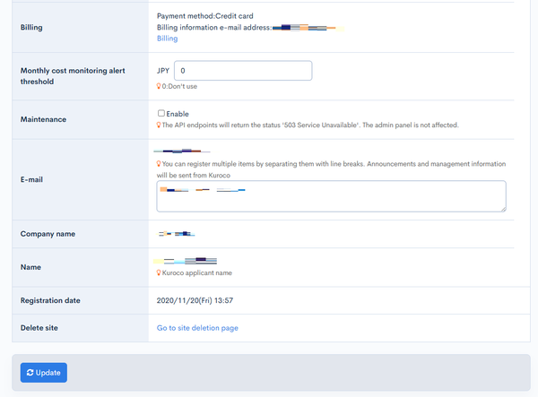Screen dimensions: 538x397
Task: Click the hint bulb icon beside 0:Don't use
Action: tap(159, 86)
